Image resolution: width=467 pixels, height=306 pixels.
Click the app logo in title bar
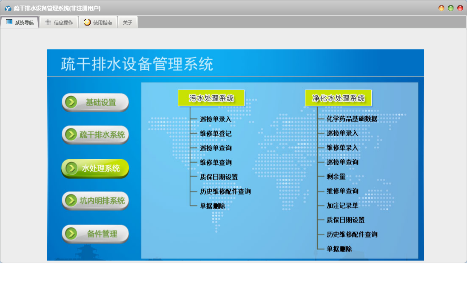8,9
